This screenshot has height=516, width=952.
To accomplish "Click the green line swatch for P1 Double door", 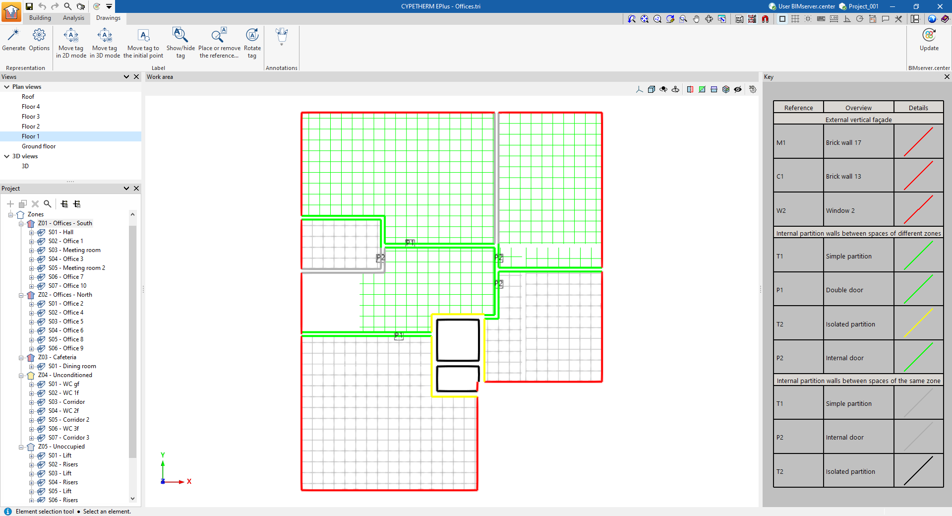I will tap(918, 289).
